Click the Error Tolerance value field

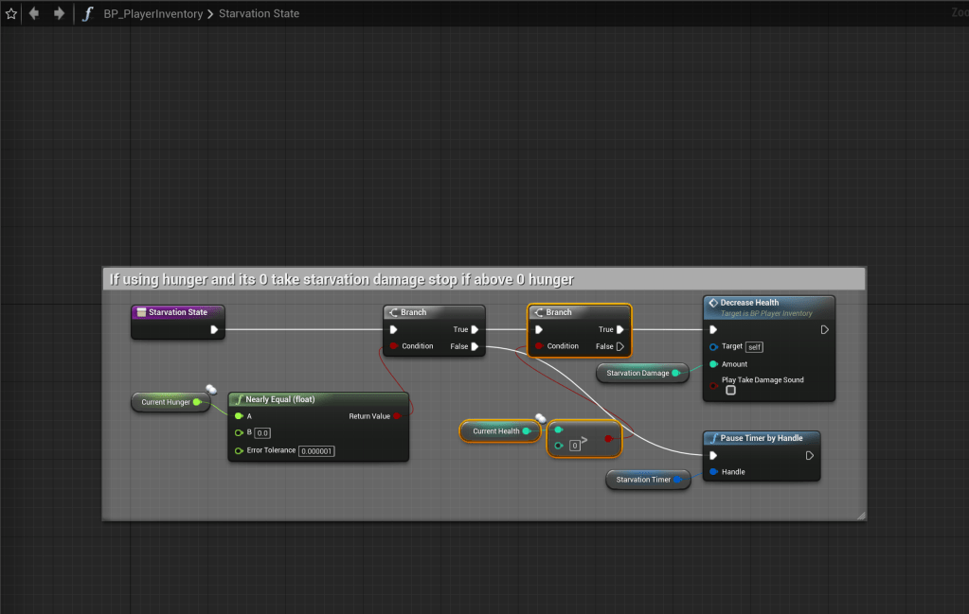(x=316, y=450)
